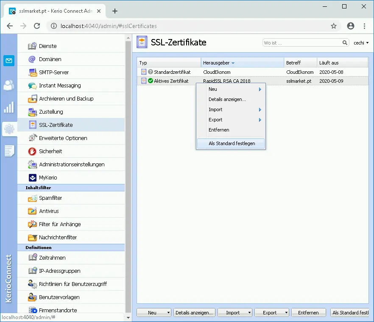Go back in browser history
The image size is (374, 322).
(x=10, y=26)
